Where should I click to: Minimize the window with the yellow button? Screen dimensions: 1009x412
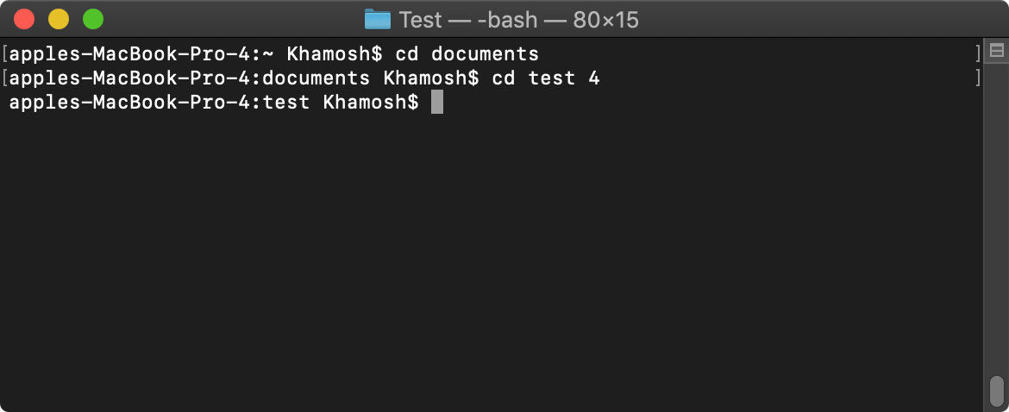pyautogui.click(x=59, y=19)
